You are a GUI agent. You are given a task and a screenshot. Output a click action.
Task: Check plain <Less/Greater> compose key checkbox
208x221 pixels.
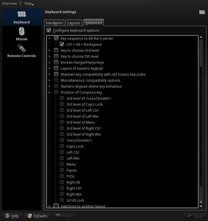coord(62,140)
